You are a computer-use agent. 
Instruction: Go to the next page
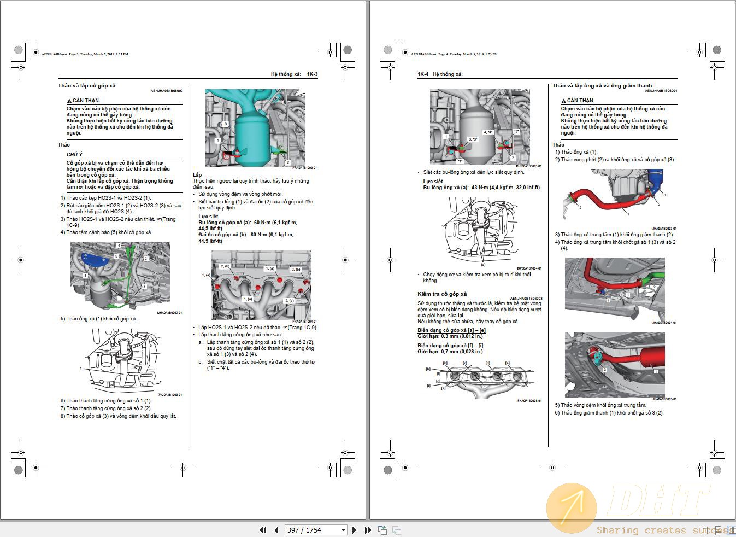pyautogui.click(x=354, y=530)
